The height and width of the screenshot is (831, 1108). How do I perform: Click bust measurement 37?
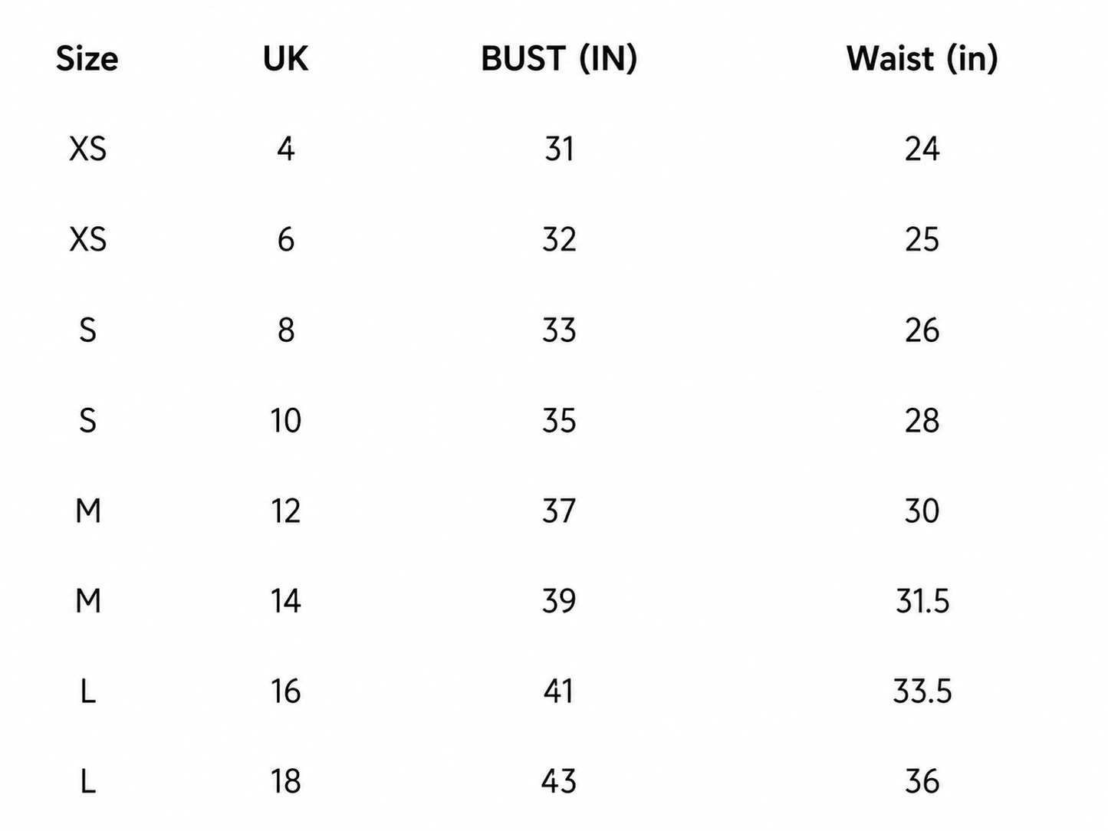coord(559,511)
